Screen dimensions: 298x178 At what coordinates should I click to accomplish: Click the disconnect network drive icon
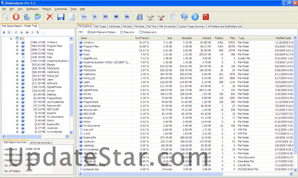(x=161, y=17)
